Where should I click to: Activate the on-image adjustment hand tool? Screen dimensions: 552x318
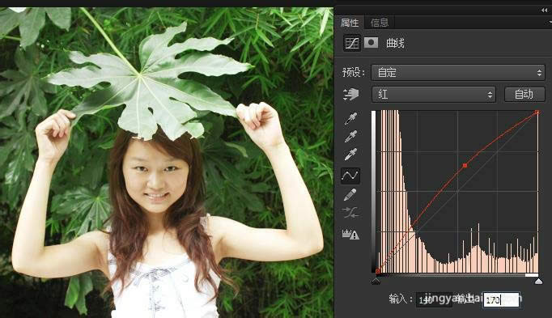(350, 95)
